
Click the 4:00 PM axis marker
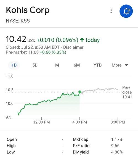[x=79, y=122]
